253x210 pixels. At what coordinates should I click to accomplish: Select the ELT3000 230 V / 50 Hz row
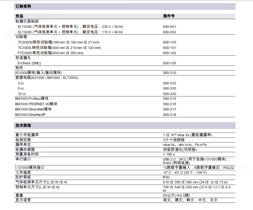point(70,27)
